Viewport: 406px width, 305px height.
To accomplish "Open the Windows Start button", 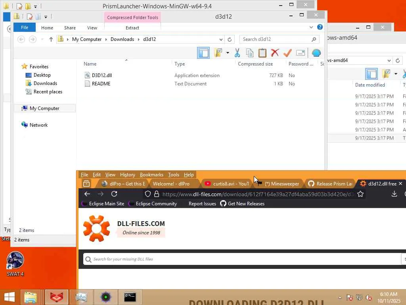I will (x=10, y=297).
